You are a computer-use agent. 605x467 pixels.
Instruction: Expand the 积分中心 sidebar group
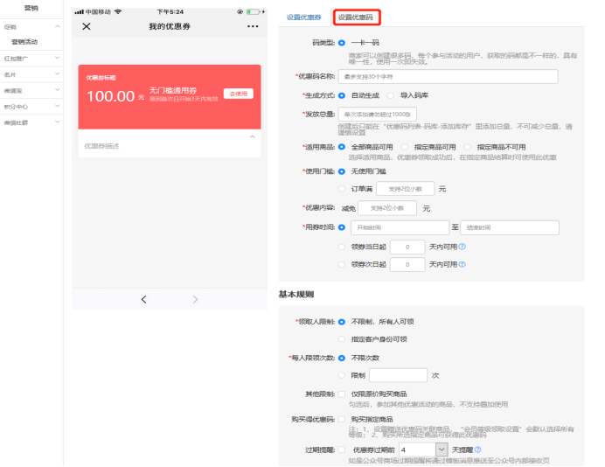tap(58, 106)
